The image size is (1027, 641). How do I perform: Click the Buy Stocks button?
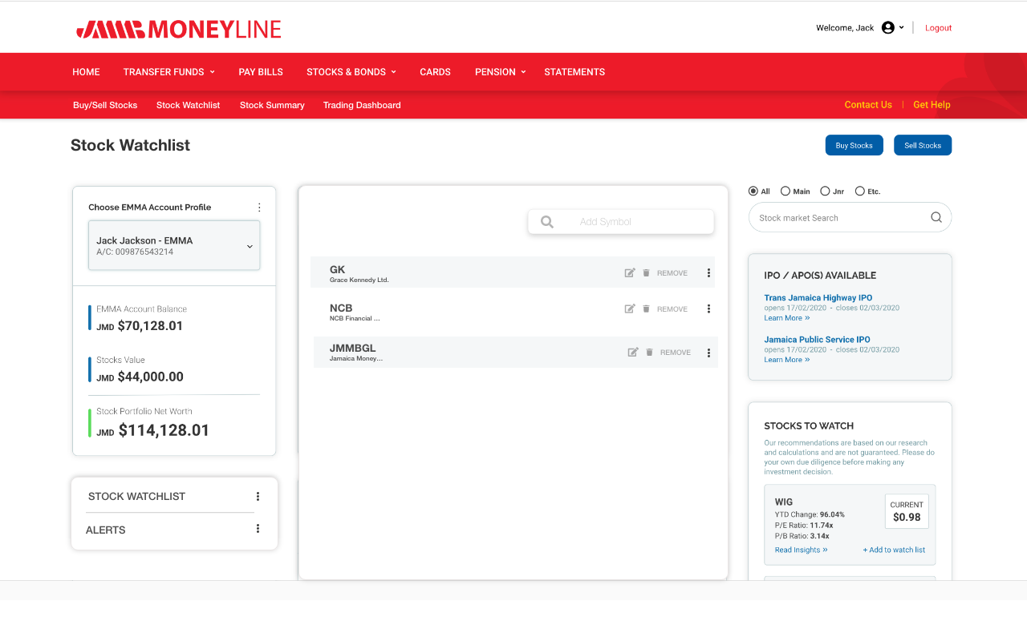click(x=854, y=145)
